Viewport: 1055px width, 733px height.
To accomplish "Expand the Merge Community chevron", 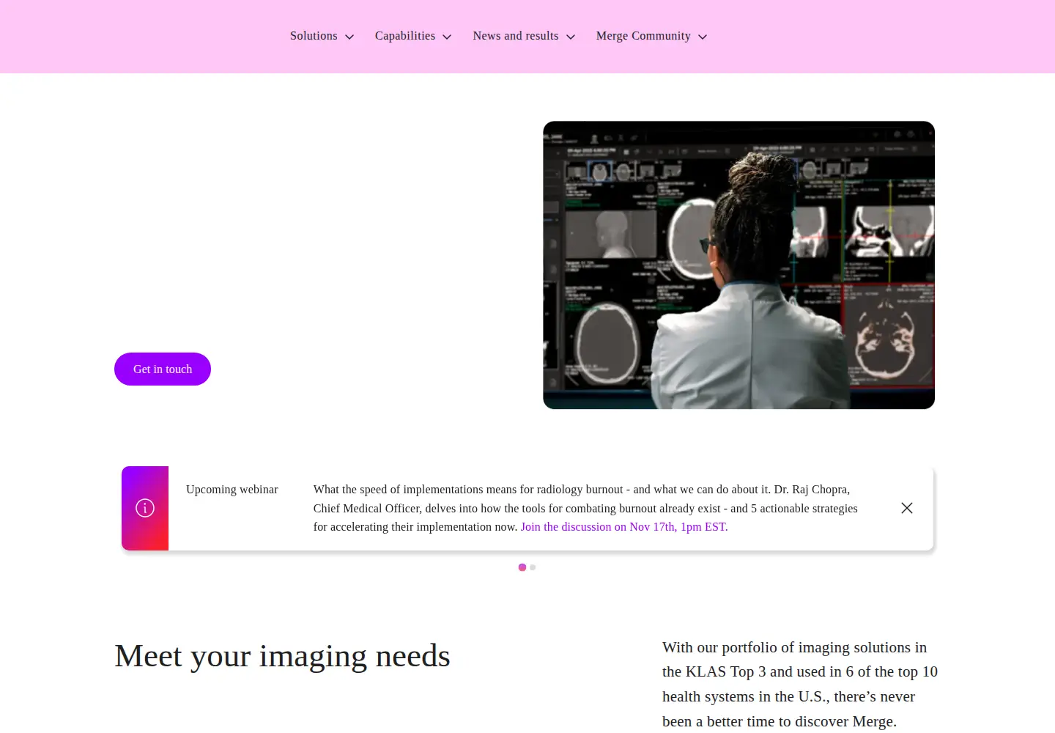I will [x=703, y=37].
